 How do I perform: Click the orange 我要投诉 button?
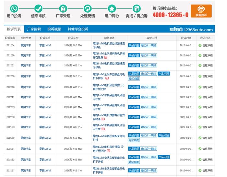pos(201,11)
